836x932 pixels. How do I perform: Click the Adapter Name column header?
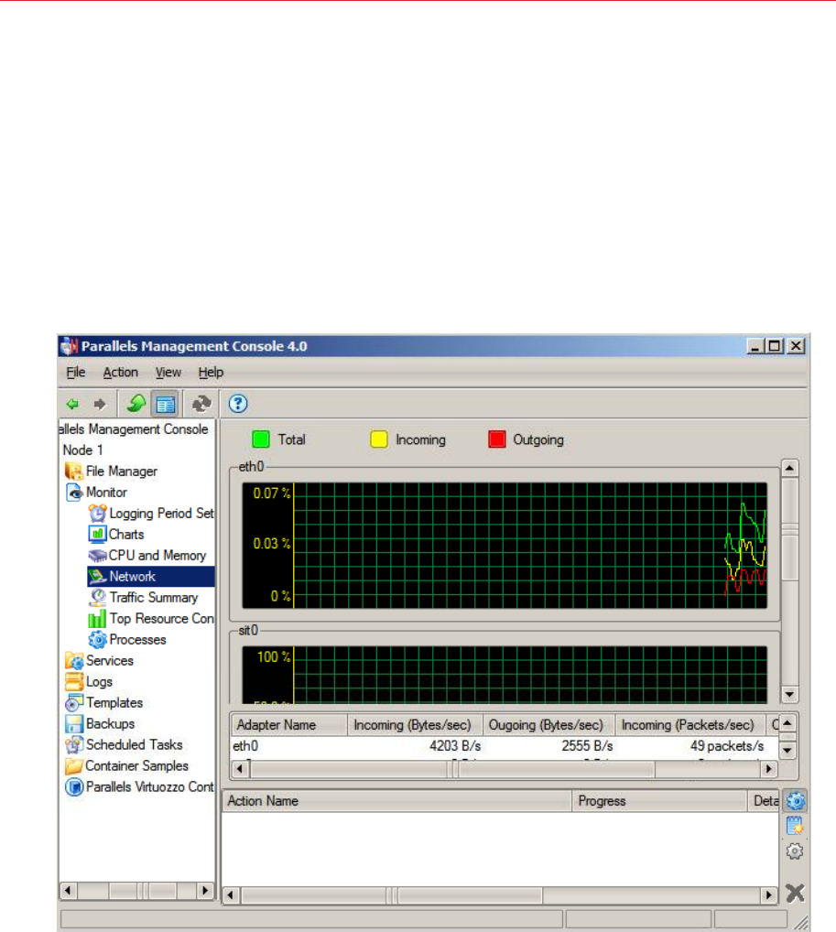289,725
